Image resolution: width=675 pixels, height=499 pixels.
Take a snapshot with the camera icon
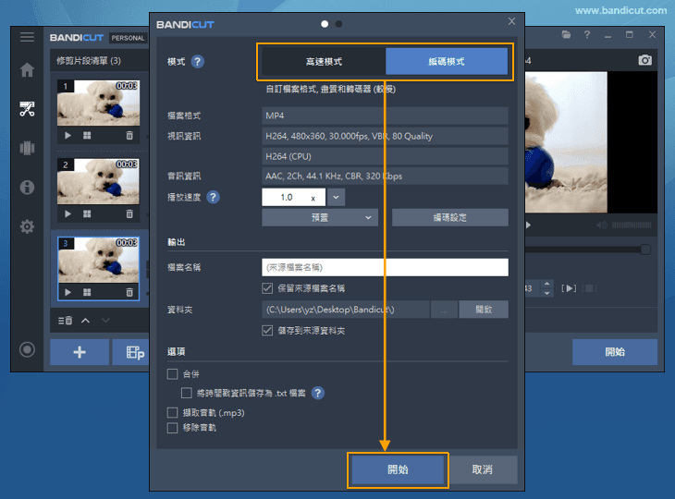coord(644,60)
